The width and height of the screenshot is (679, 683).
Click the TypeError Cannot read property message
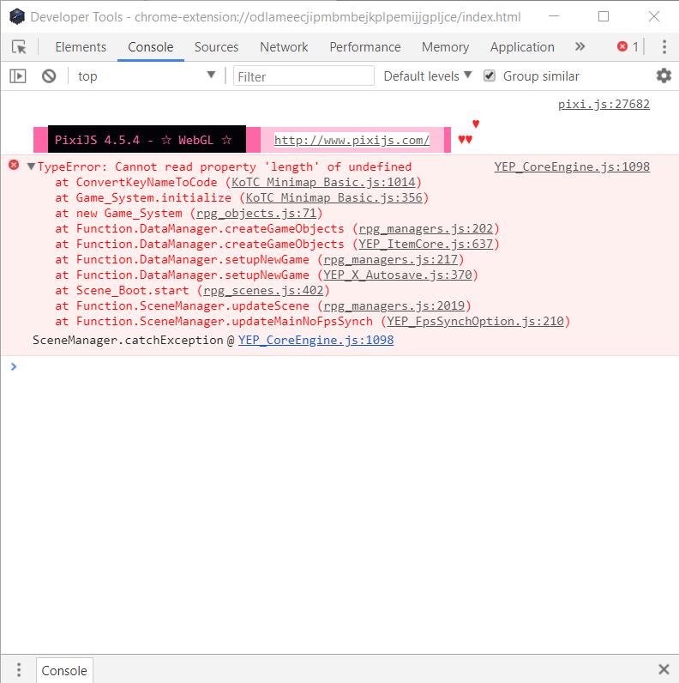click(224, 166)
